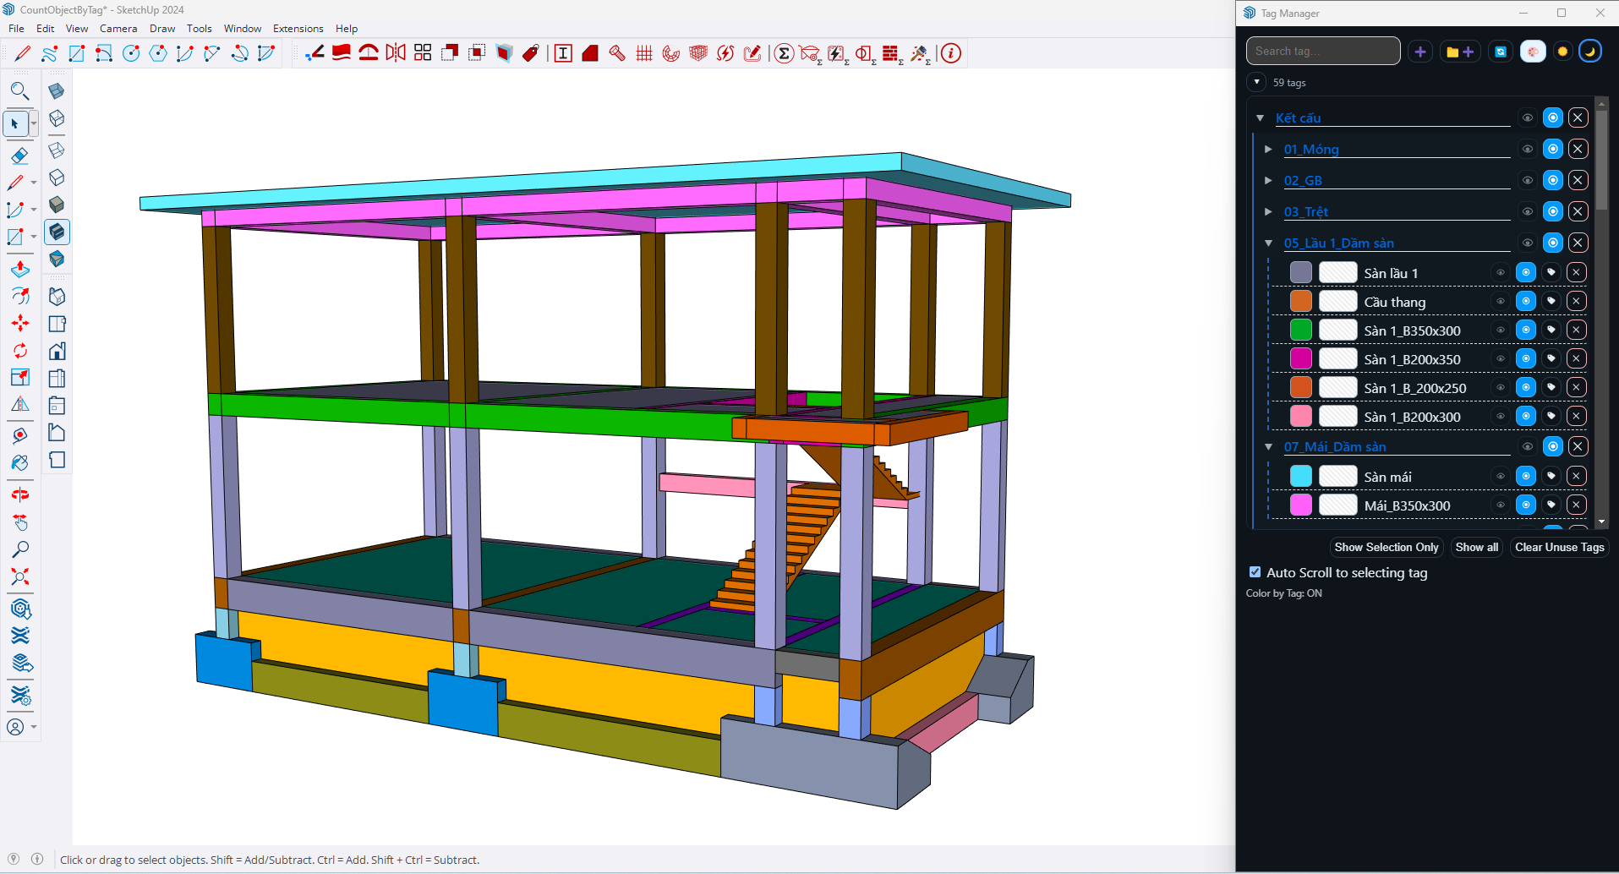This screenshot has width=1619, height=874.
Task: Open the Extensions menu
Action: [298, 29]
